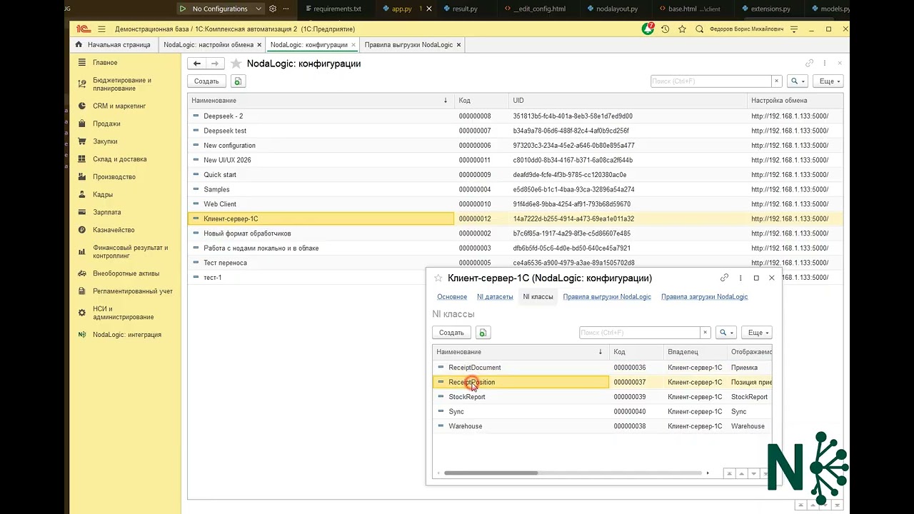
Task: Expand the main list search options dropdown
Action: 798,81
